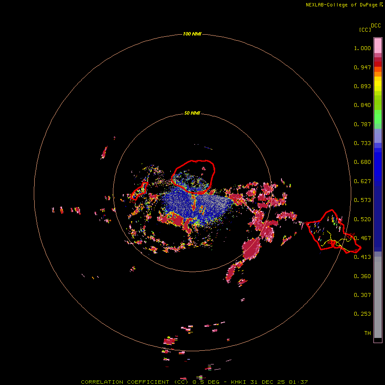Select the 0.360 scale value
This screenshot has height=385, width=385.
pyautogui.click(x=362, y=276)
